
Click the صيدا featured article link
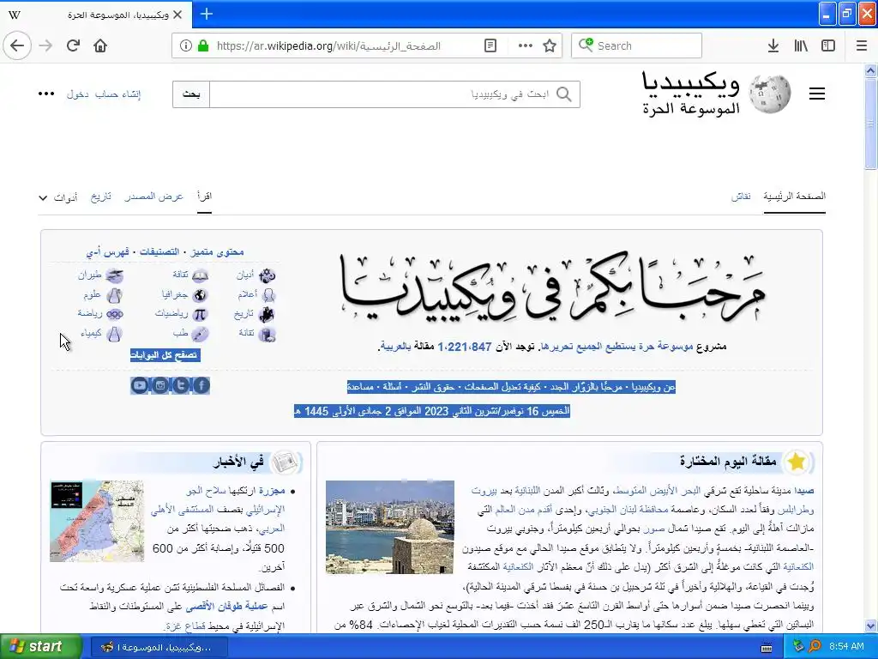coord(803,491)
